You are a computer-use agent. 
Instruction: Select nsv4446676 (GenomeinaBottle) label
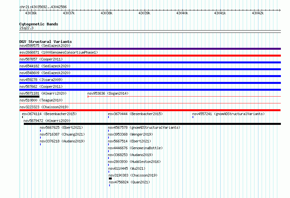[135, 148]
